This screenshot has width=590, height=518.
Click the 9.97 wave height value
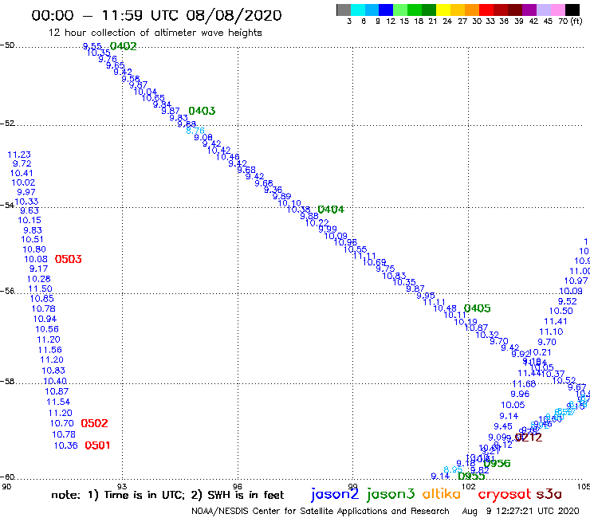[x=26, y=192]
